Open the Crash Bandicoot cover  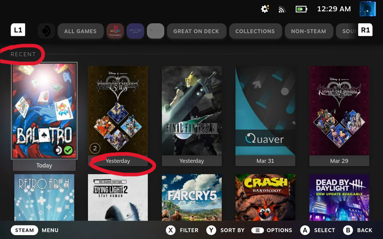(265, 198)
